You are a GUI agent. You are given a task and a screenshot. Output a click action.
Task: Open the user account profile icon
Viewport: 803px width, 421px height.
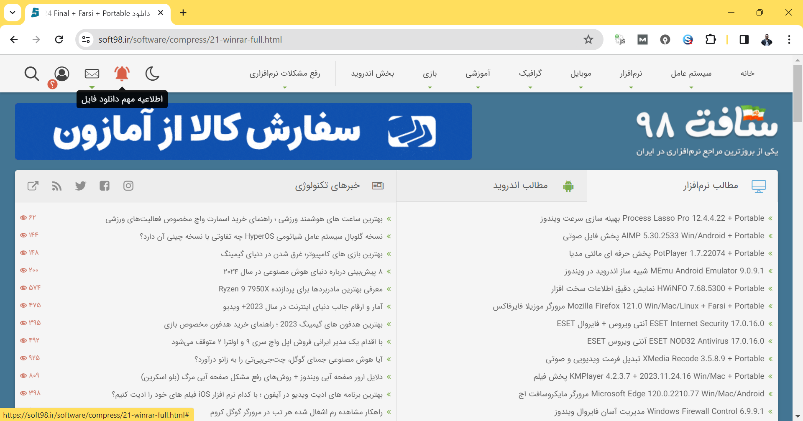pos(62,74)
